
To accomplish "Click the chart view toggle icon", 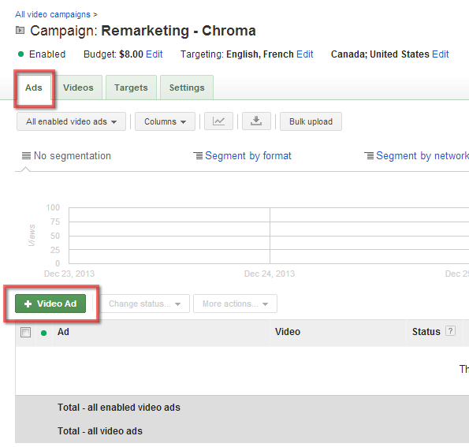I will [218, 121].
